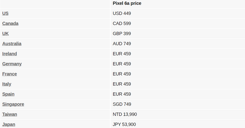Viewport: 245px width, 128px height.
Task: Click the CAD 599 price cell
Action: [x=122, y=24]
